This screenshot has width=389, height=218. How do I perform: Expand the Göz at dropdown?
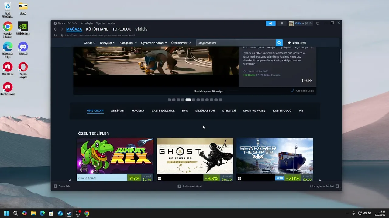tap(90, 43)
